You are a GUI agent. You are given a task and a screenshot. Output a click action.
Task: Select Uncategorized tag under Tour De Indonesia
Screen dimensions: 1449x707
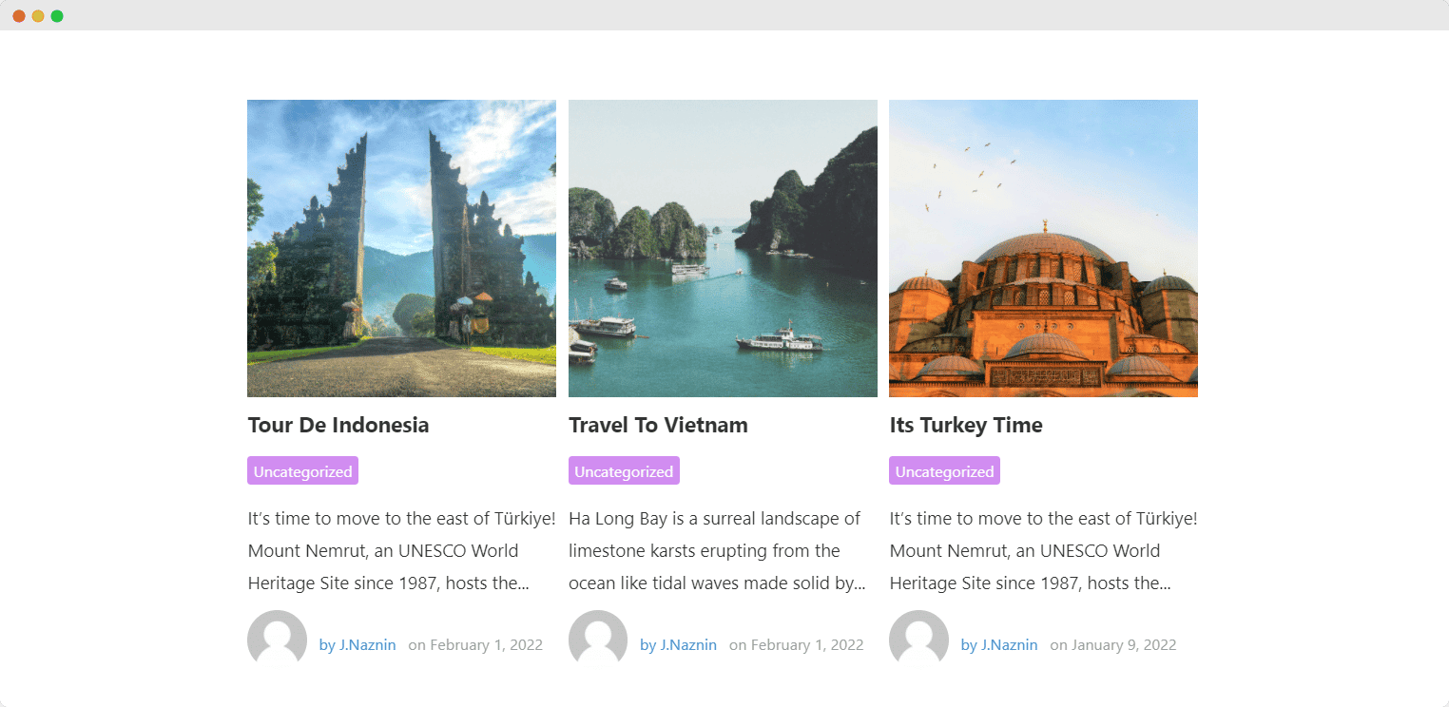point(302,471)
